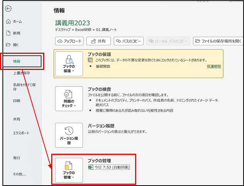
Task: Click the バージョン履歴 section heading
Action: click(x=101, y=126)
